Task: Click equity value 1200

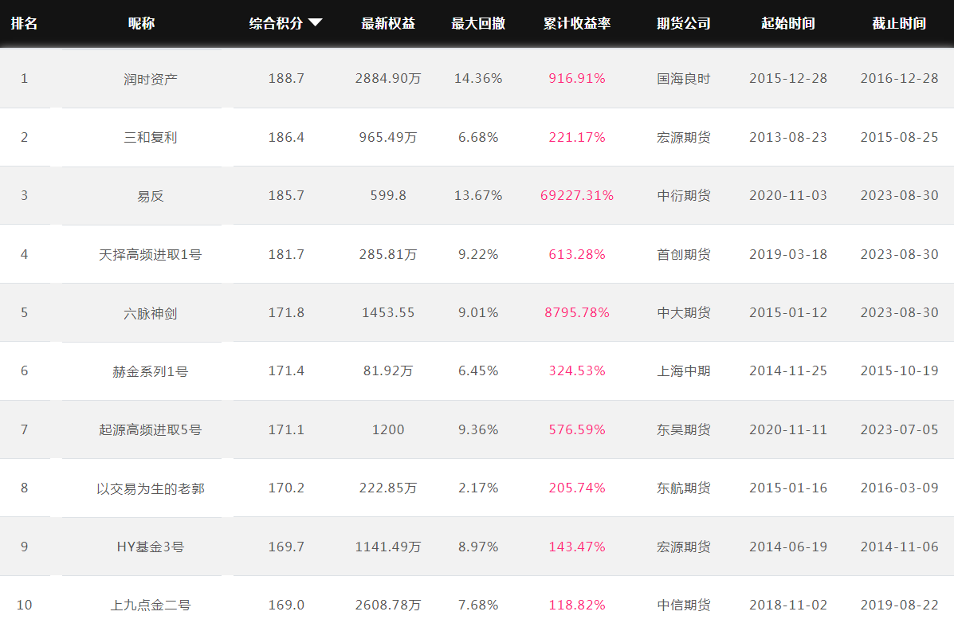Action: (388, 429)
